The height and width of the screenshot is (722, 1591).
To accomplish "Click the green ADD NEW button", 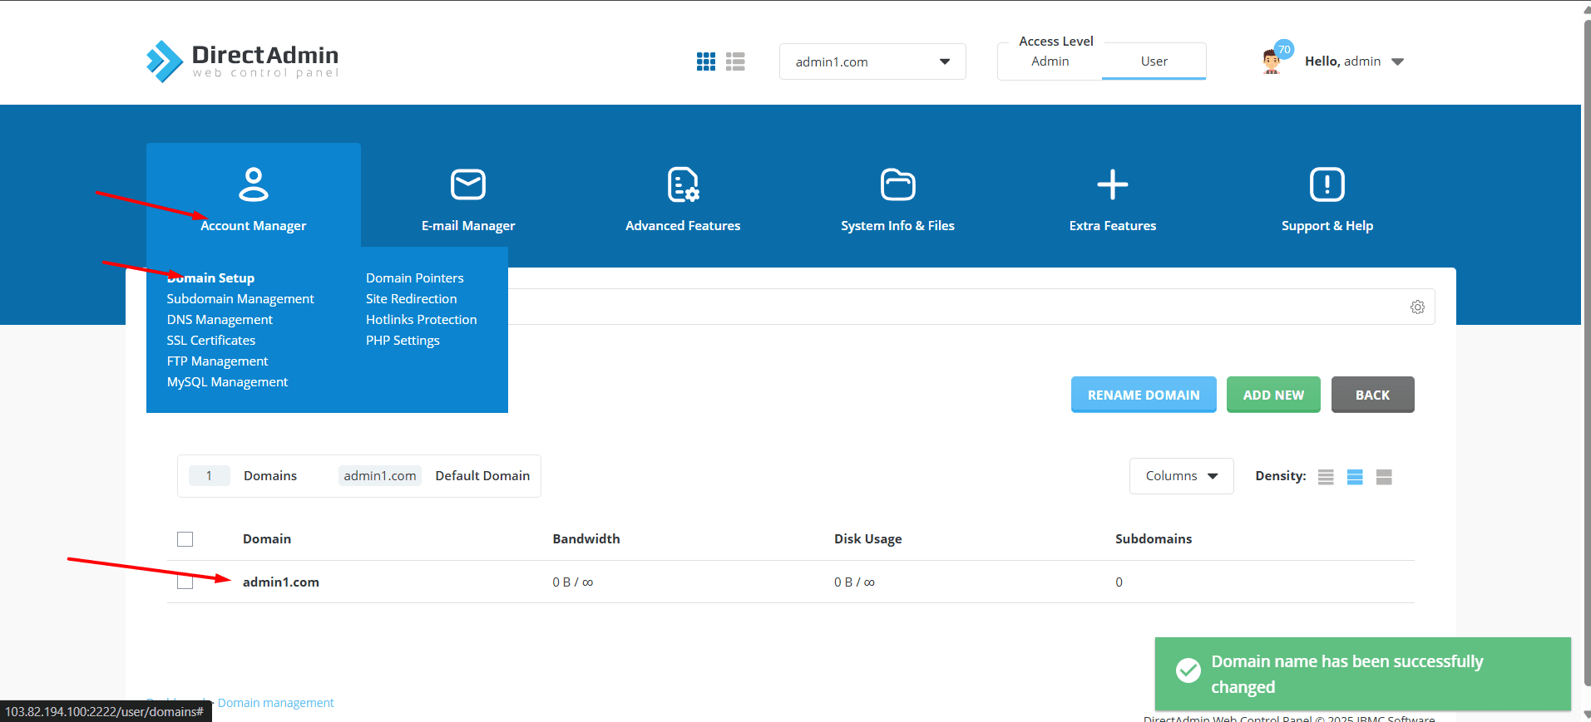I will point(1272,395).
